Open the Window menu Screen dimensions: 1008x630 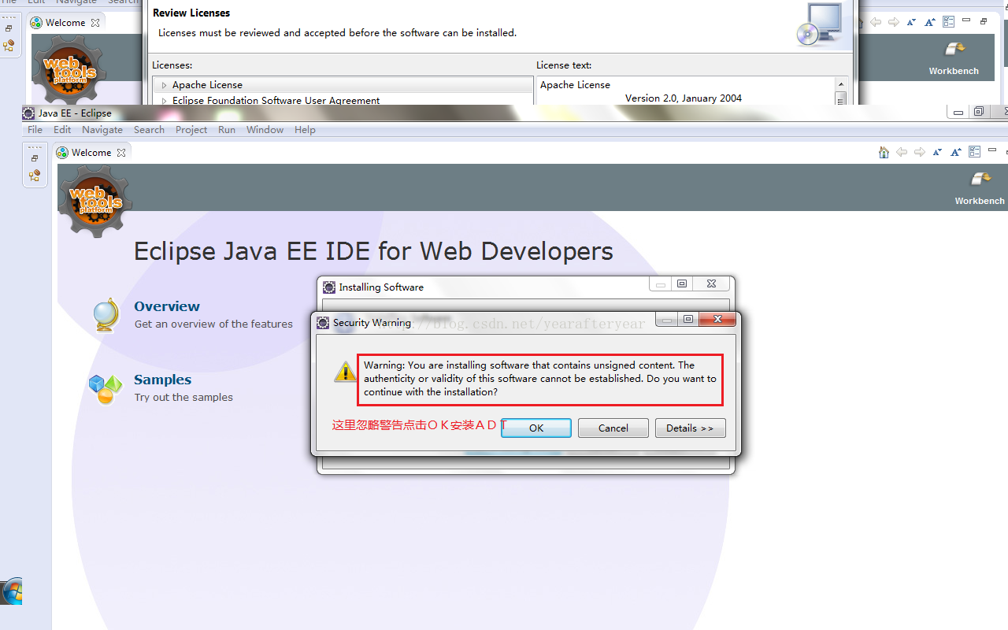265,129
